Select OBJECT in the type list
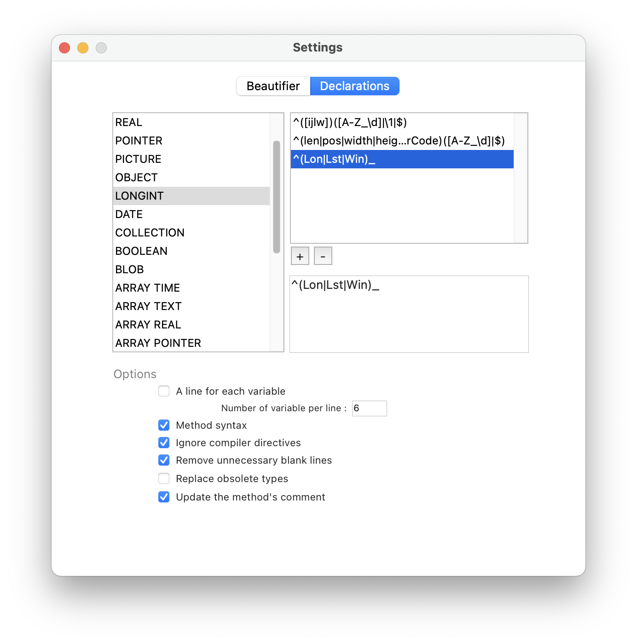Viewport: 637px width, 644px height. click(x=191, y=178)
